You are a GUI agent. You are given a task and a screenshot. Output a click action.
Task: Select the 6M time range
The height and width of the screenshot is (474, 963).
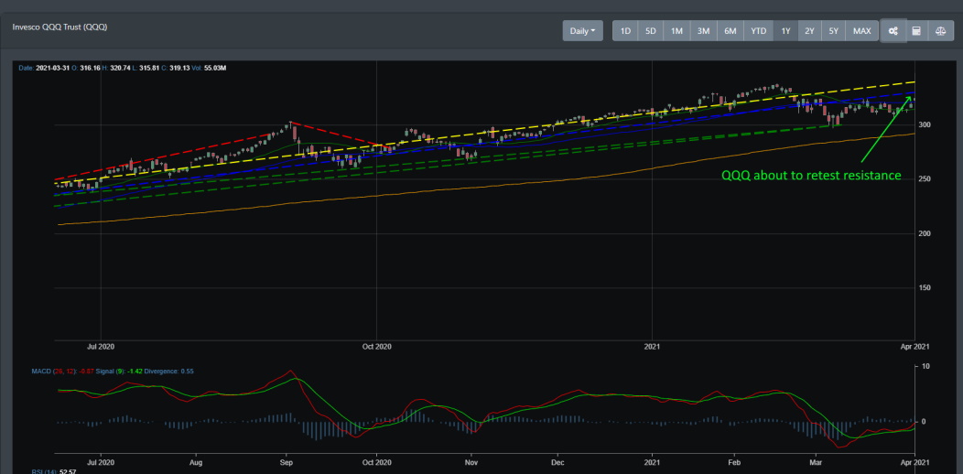click(730, 31)
